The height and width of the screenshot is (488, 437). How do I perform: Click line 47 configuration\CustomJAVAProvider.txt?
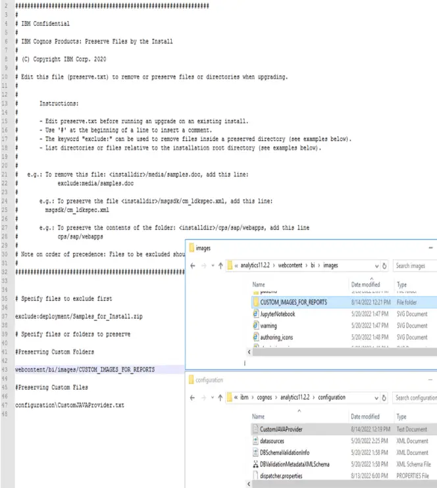pos(70,405)
